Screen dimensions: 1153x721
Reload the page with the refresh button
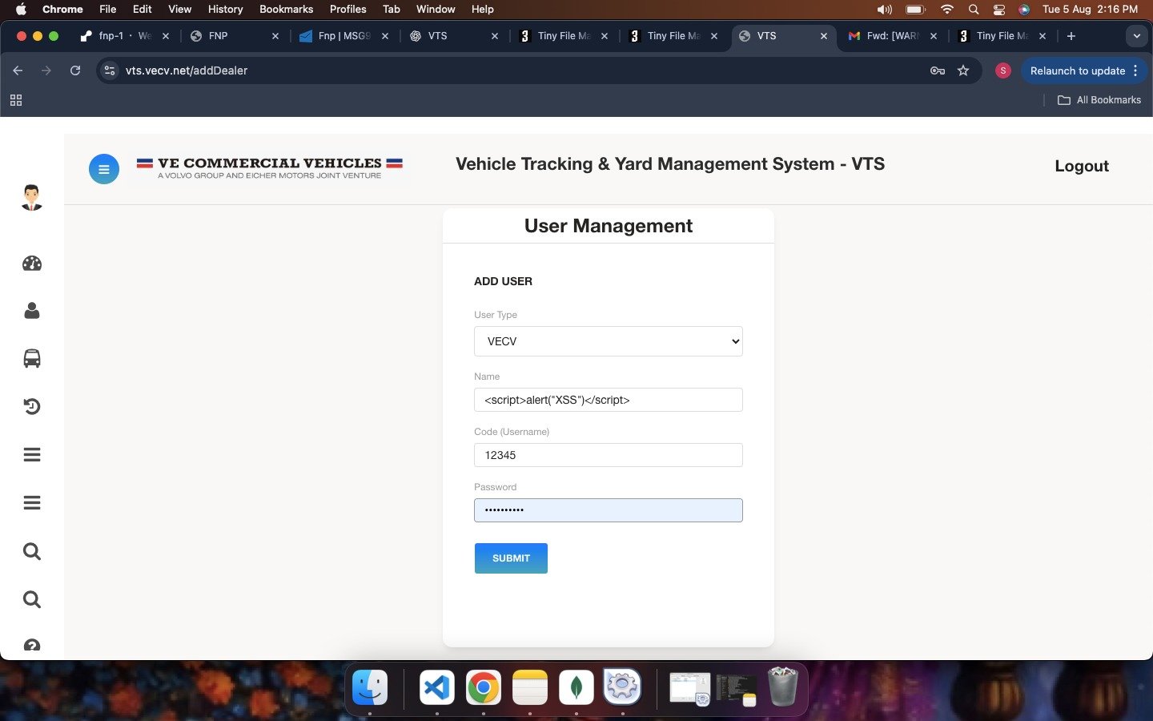75,70
